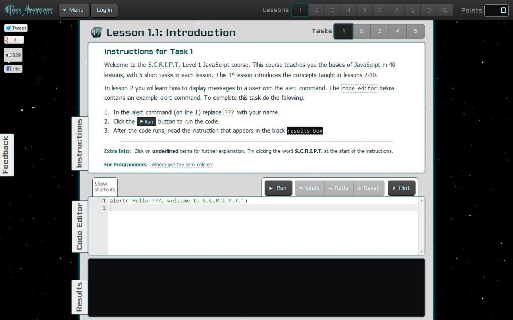The width and height of the screenshot is (513, 320).
Task: Click the Code Avengers logo
Action: tap(28, 10)
